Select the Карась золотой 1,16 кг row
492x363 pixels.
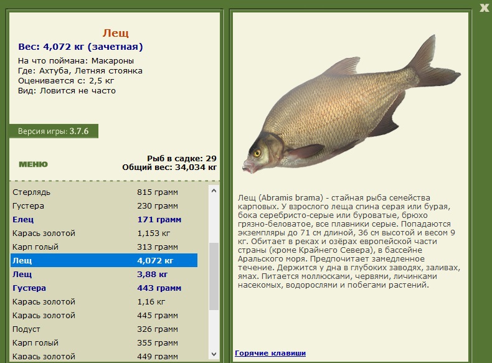[104, 301]
